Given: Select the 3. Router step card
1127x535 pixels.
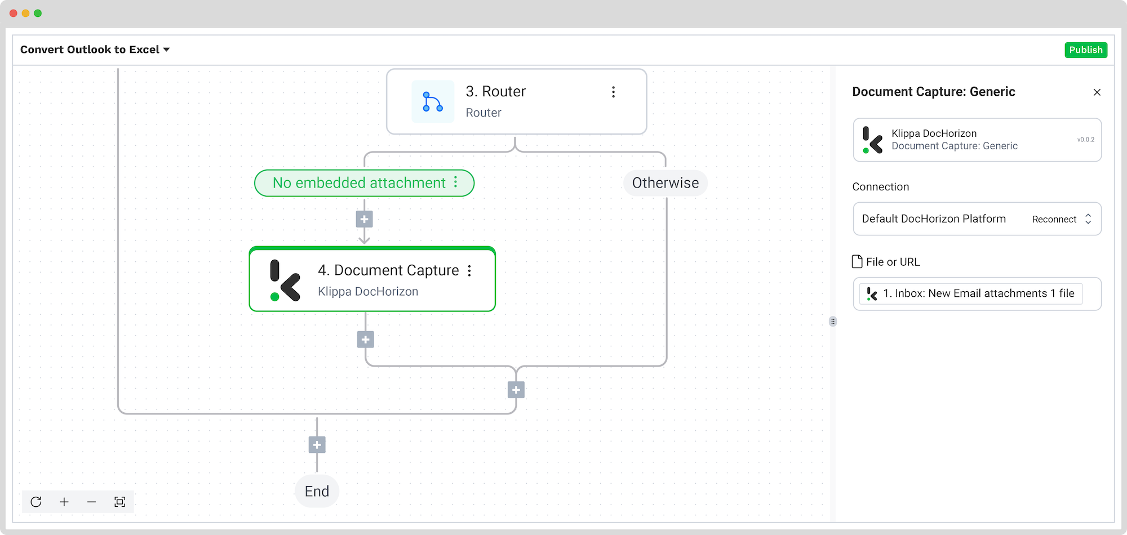Looking at the screenshot, I should (x=516, y=101).
